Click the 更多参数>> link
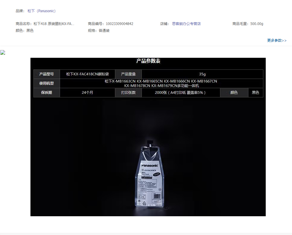The image size is (292, 235). coord(277,41)
